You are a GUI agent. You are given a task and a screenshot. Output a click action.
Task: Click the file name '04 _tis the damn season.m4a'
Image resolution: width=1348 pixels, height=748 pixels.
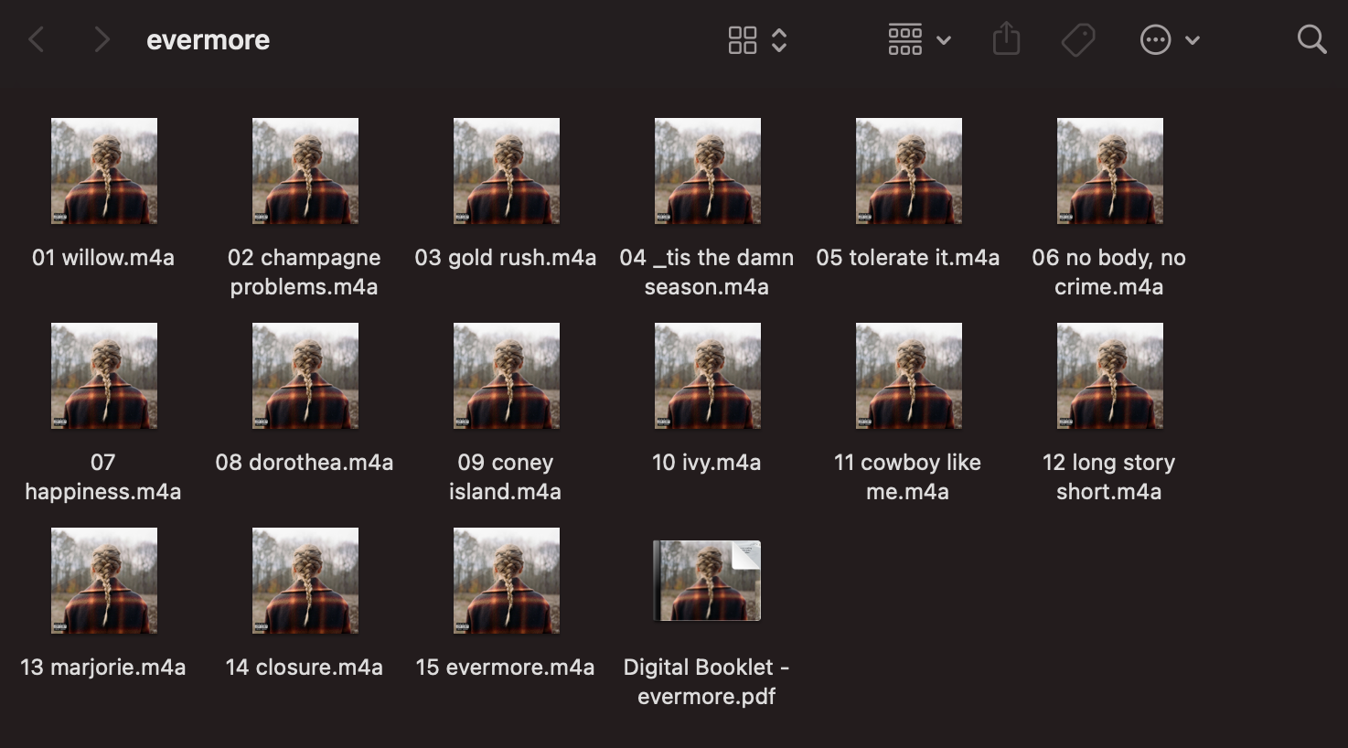pos(707,272)
